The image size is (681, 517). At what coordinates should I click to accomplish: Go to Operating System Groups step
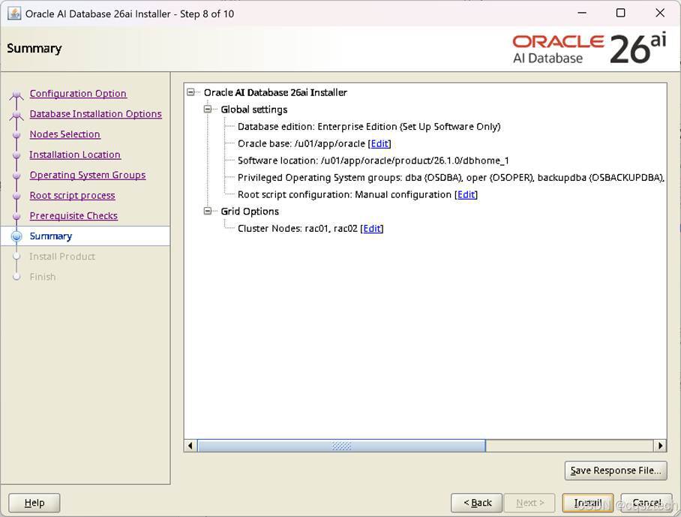88,175
